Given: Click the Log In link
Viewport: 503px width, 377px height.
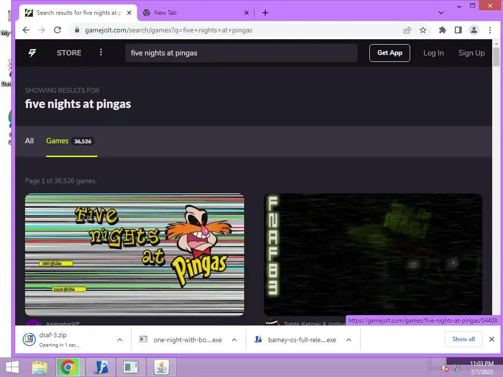Looking at the screenshot, I should [433, 53].
